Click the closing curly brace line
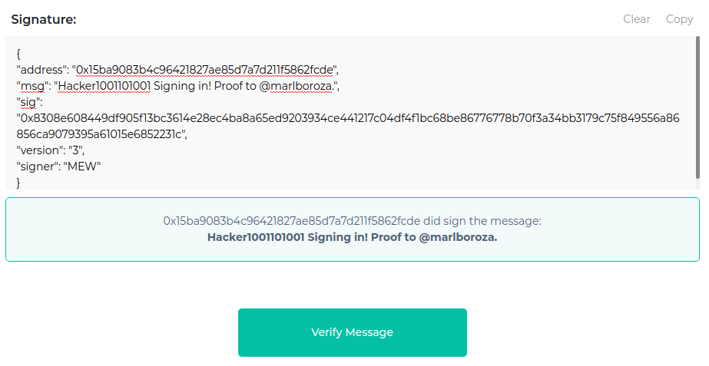Screen dimensions: 709x366 tap(18, 183)
